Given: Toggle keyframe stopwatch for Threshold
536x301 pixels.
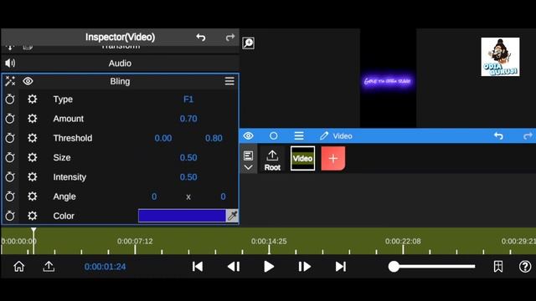Looking at the screenshot, I should click(10, 138).
